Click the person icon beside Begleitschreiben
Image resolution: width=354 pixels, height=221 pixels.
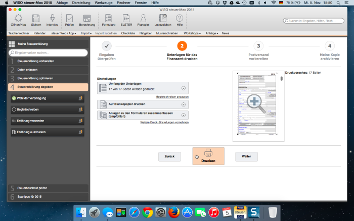point(80,109)
